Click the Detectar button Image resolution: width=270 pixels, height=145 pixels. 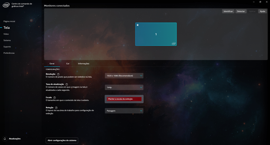coord(241,11)
